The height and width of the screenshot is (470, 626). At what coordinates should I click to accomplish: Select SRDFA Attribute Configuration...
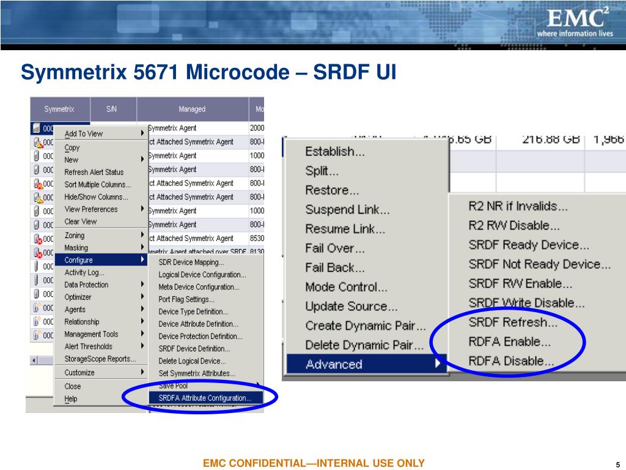205,398
